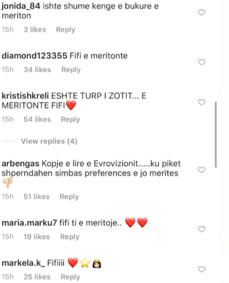The width and height of the screenshot is (229, 283).
Task: Heart the arbengas Evrovizionit comment
Action: tap(201, 170)
